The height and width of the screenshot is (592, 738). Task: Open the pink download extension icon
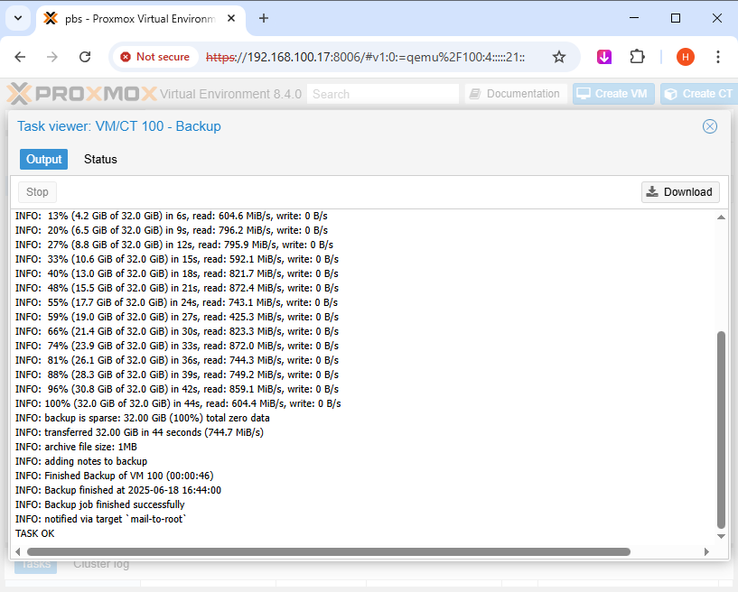604,57
